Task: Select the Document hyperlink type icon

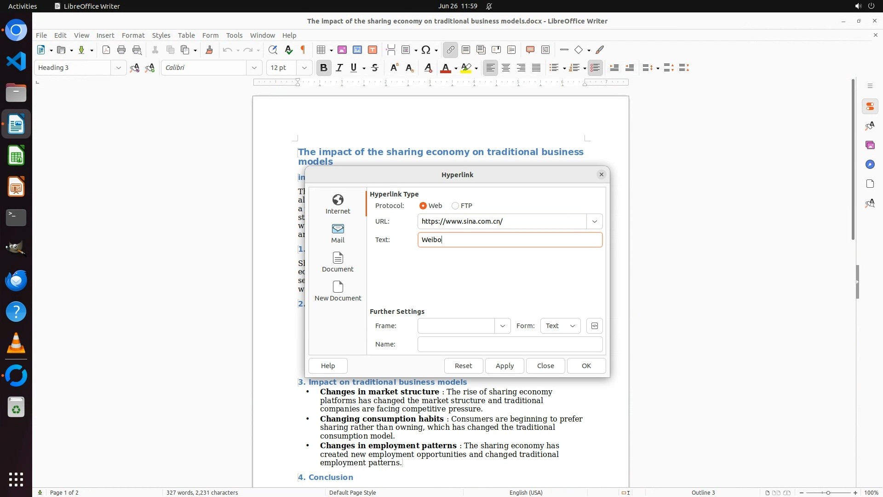Action: pyautogui.click(x=338, y=262)
